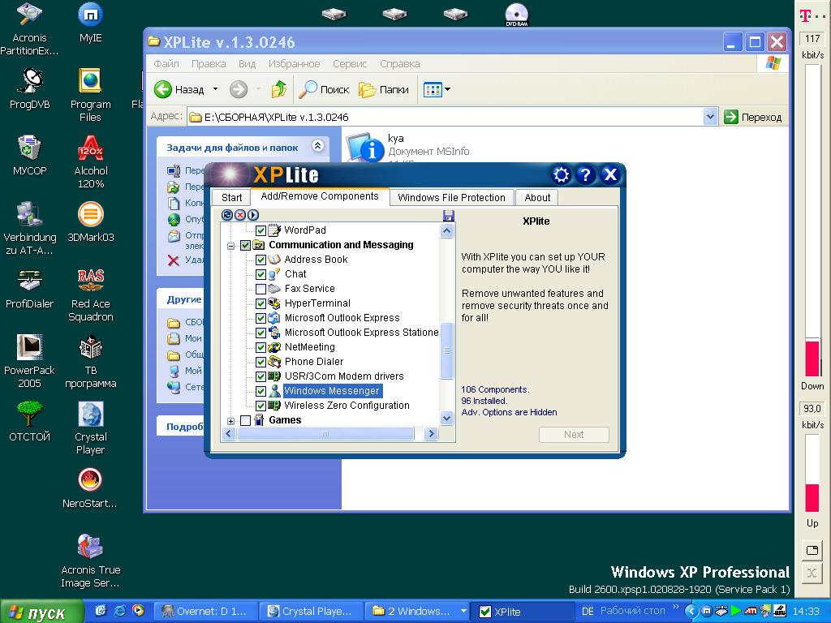831x623 pixels.
Task: Expand the Games tree node
Action: click(x=230, y=421)
